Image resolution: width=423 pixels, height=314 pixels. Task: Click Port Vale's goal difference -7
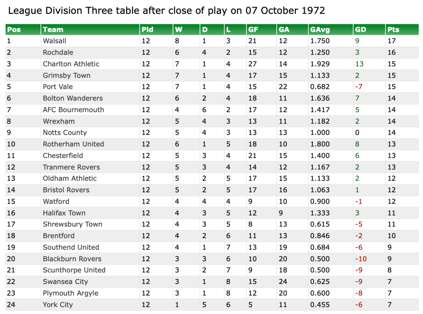point(359,87)
